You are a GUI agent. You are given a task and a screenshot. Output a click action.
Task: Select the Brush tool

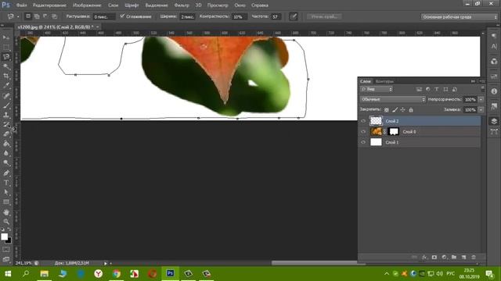(x=6, y=105)
